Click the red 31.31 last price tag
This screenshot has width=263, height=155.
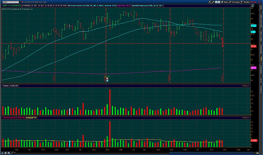click(x=254, y=46)
